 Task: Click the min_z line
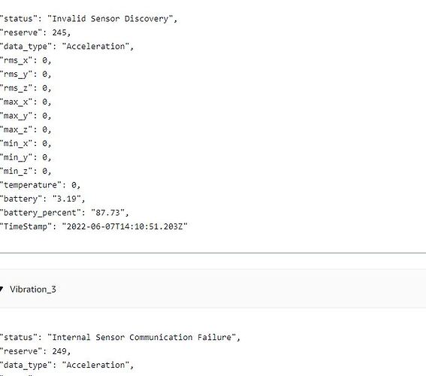(26, 171)
